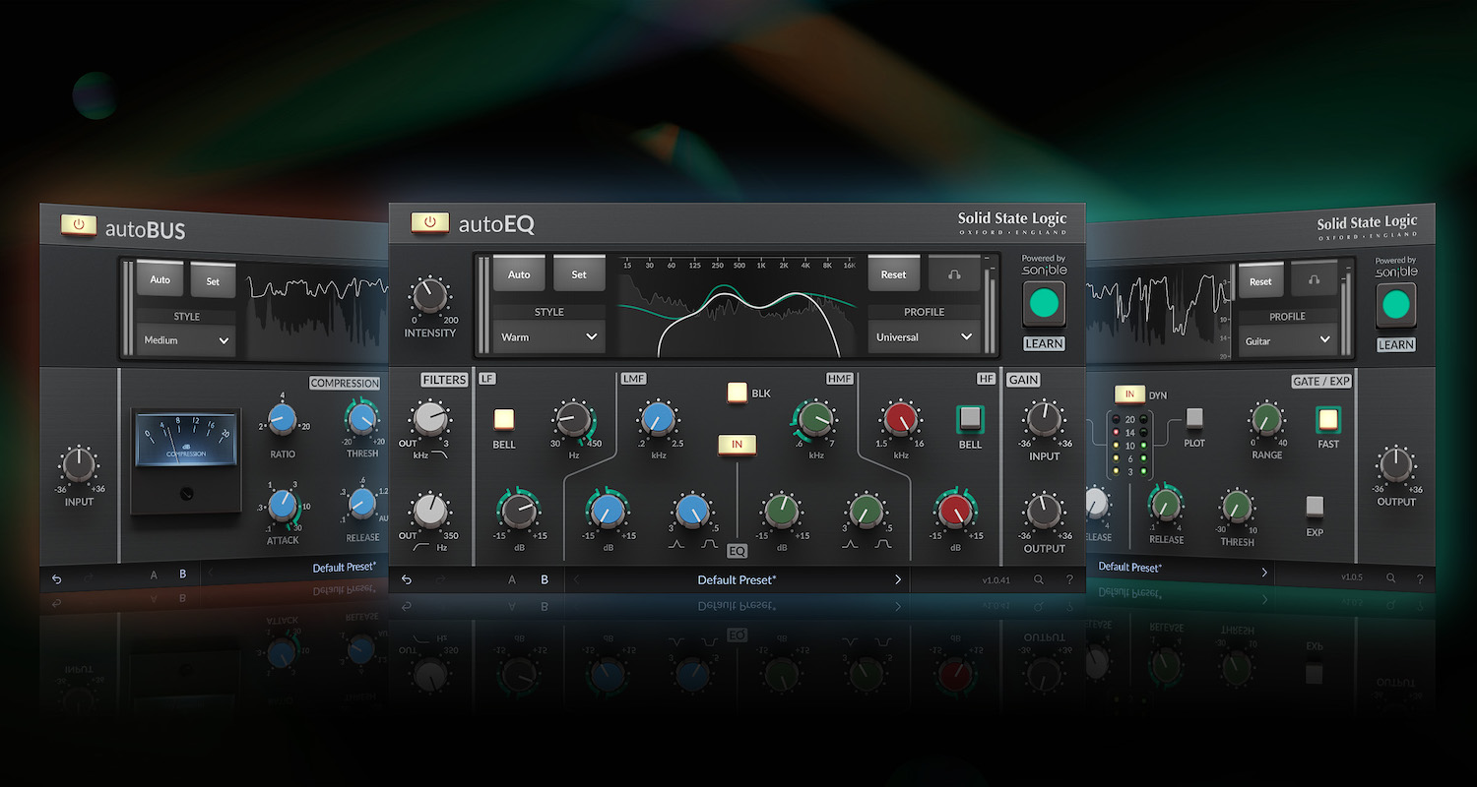Click the power icon on the autoEQ plugin
The height and width of the screenshot is (787, 1477).
tap(430, 221)
